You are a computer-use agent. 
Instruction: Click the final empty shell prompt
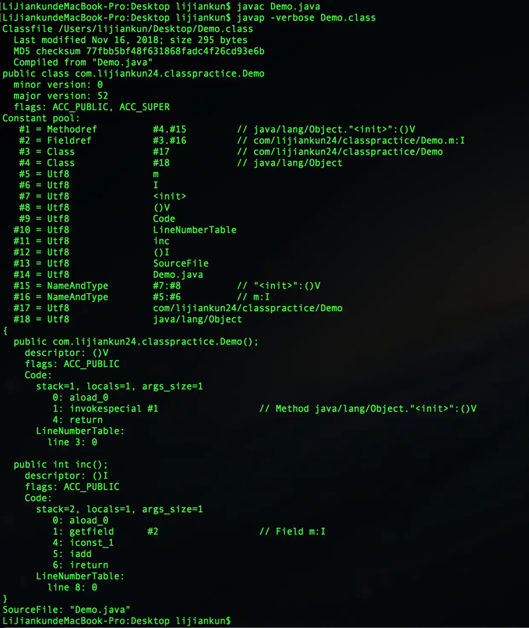116,621
